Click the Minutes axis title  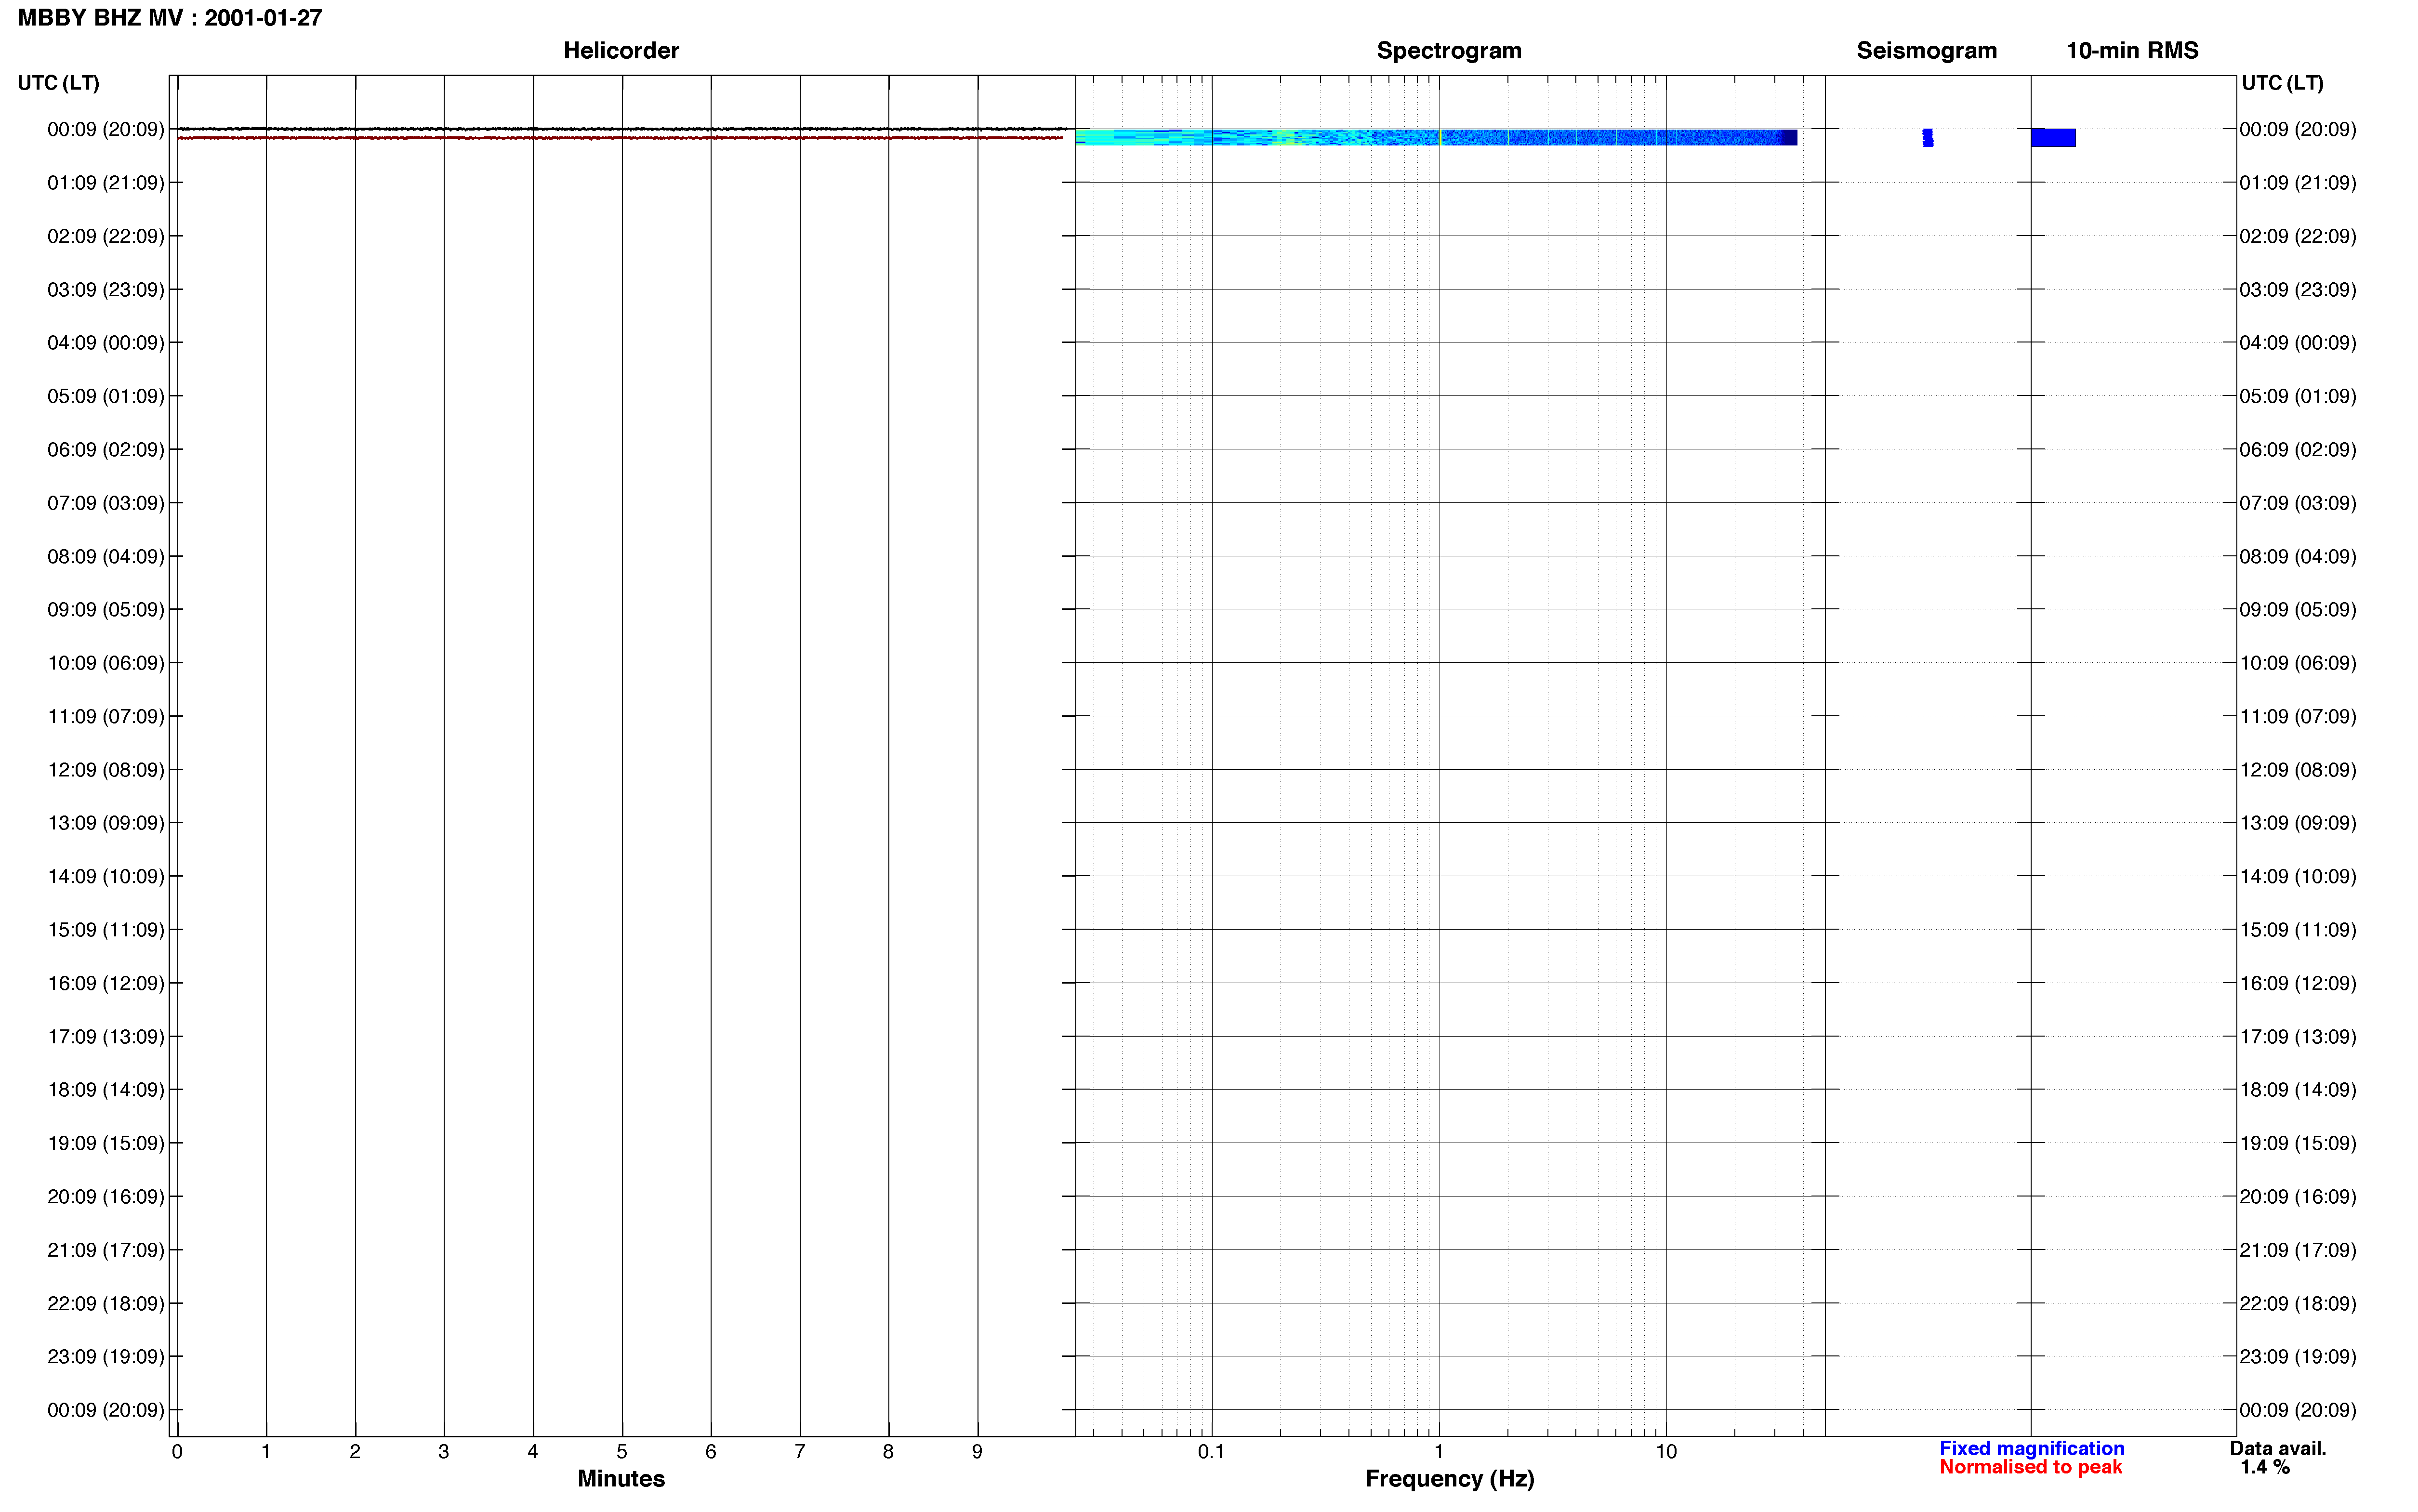(x=621, y=1478)
